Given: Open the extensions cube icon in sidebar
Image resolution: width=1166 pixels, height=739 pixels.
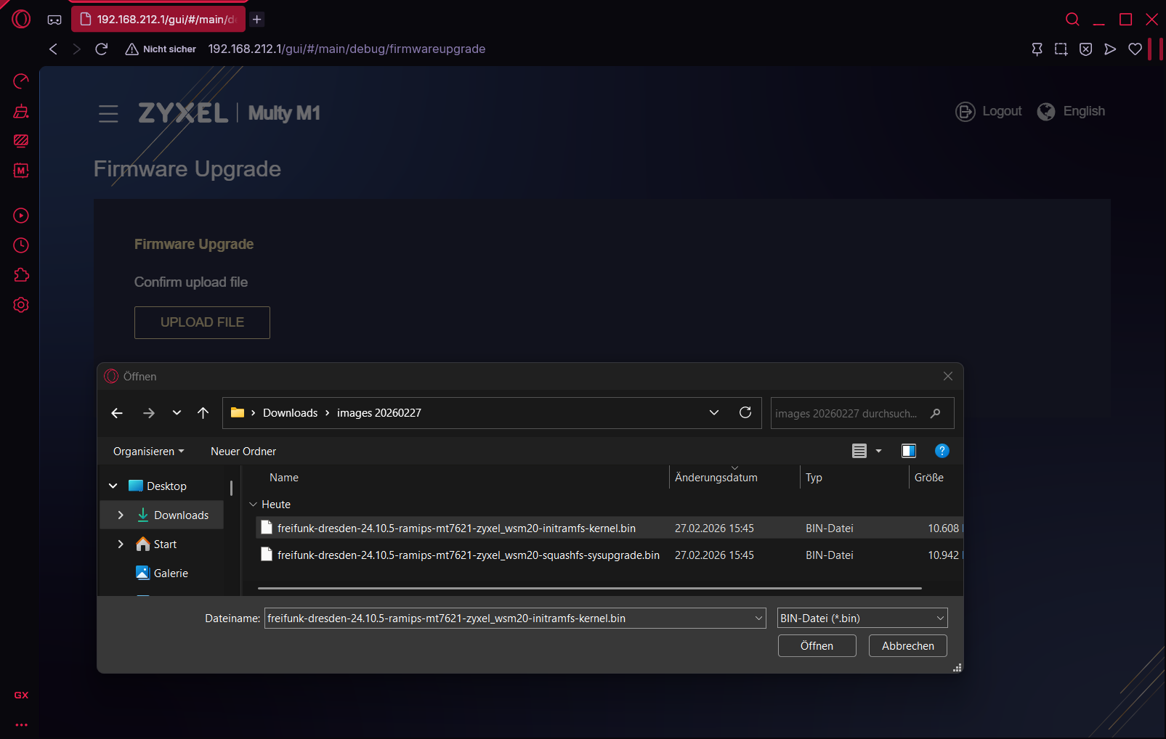Looking at the screenshot, I should [x=21, y=275].
